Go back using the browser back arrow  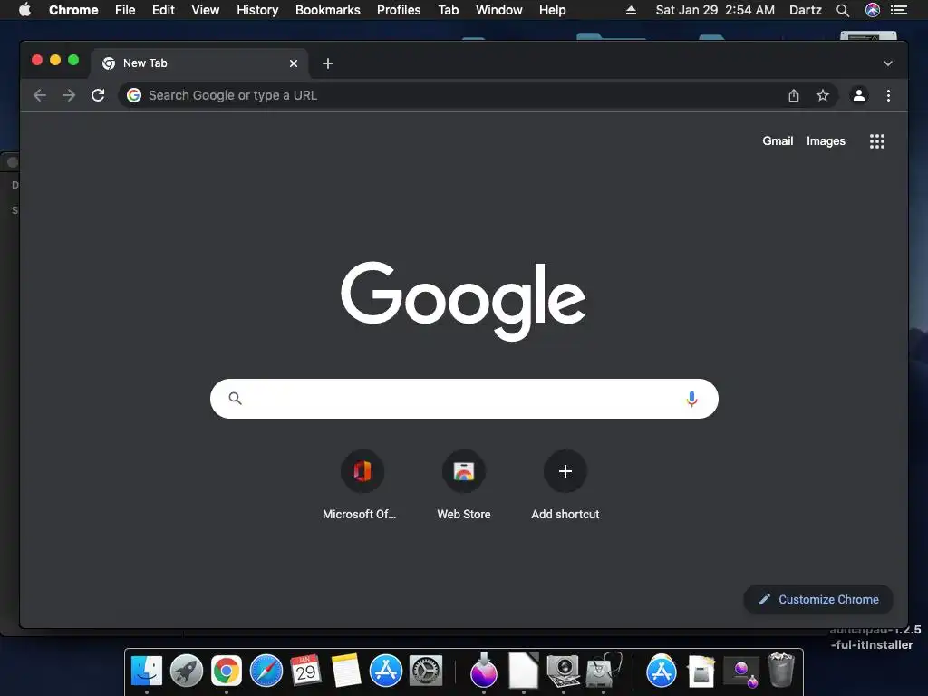[40, 95]
